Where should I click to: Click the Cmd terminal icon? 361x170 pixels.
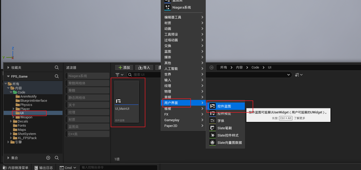(x=62, y=168)
